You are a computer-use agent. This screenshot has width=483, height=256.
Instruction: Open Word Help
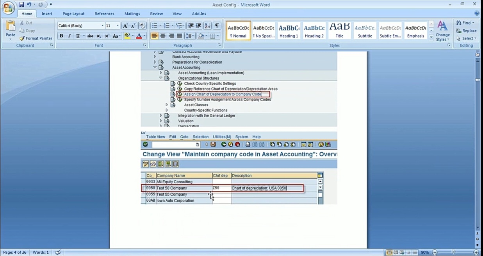tap(477, 13)
